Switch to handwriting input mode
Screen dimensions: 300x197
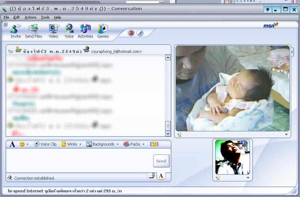pos(152,176)
